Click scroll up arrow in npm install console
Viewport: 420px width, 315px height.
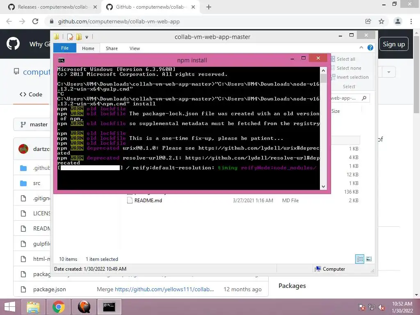[323, 71]
